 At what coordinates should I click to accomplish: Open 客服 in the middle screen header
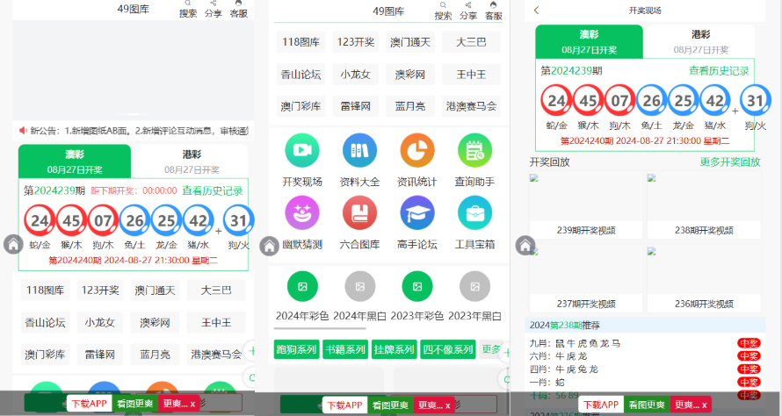pyautogui.click(x=493, y=11)
